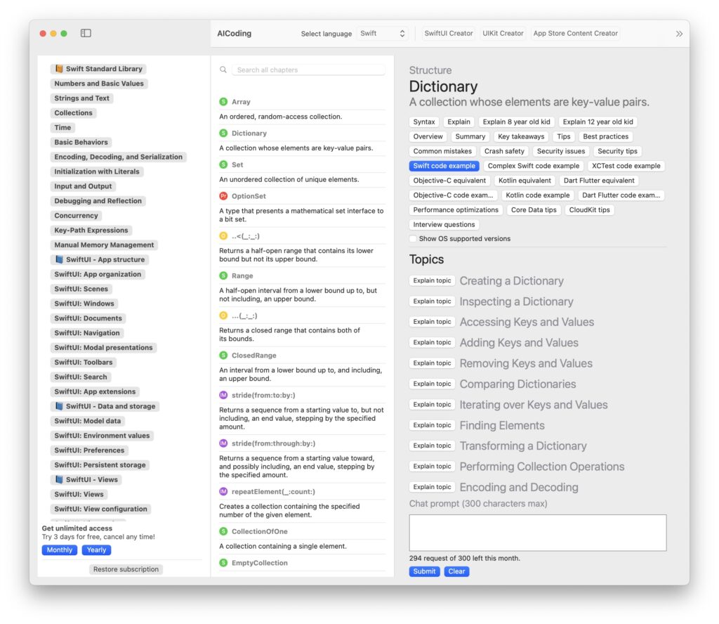Click the Crash safety button
719x624 pixels.
tap(504, 151)
